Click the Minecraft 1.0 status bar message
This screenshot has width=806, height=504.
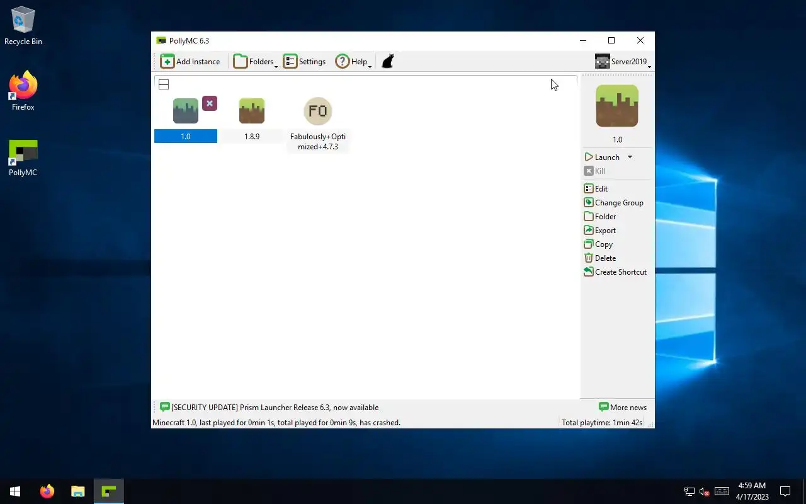coord(276,423)
